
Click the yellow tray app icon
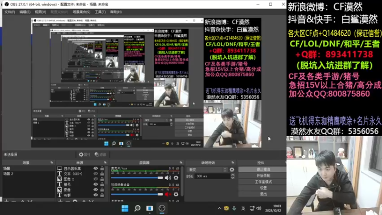pyautogui.click(x=226, y=208)
